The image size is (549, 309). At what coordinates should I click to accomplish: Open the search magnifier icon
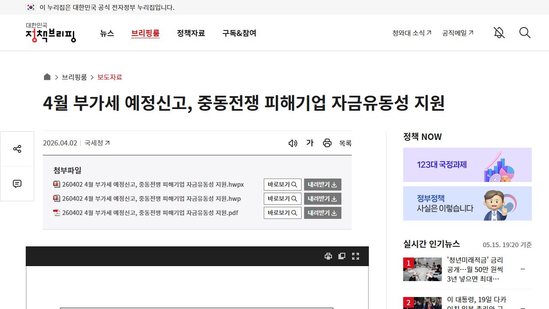[525, 33]
